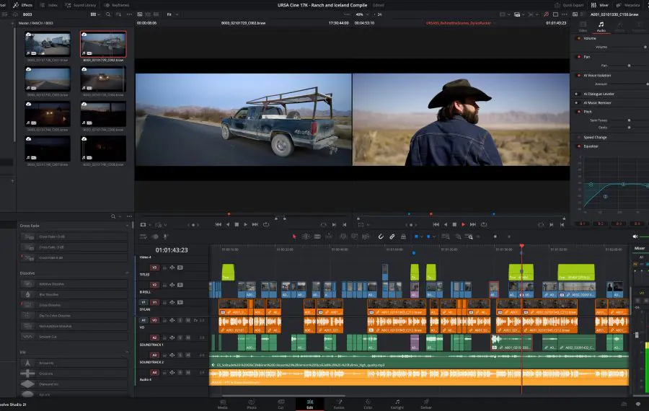Open the Color page icon
Screen dimensions: 649x411
(x=367, y=403)
